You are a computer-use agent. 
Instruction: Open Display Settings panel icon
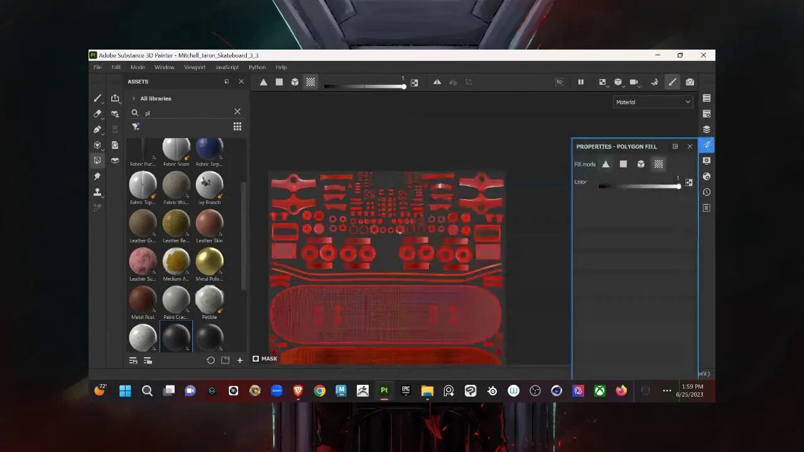pyautogui.click(x=707, y=161)
